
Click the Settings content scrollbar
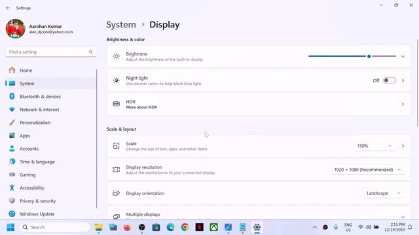(x=418, y=83)
